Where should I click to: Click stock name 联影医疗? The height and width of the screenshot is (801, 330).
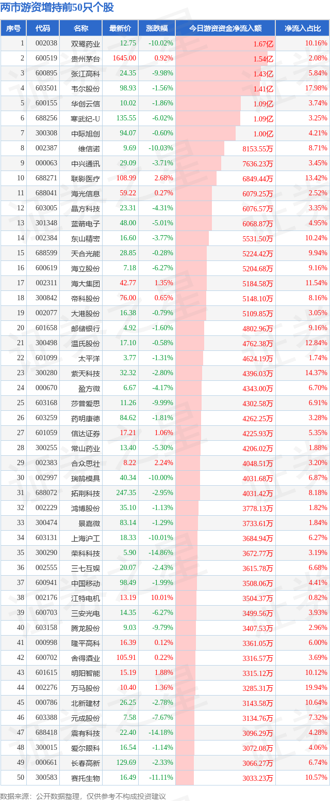coord(86,178)
